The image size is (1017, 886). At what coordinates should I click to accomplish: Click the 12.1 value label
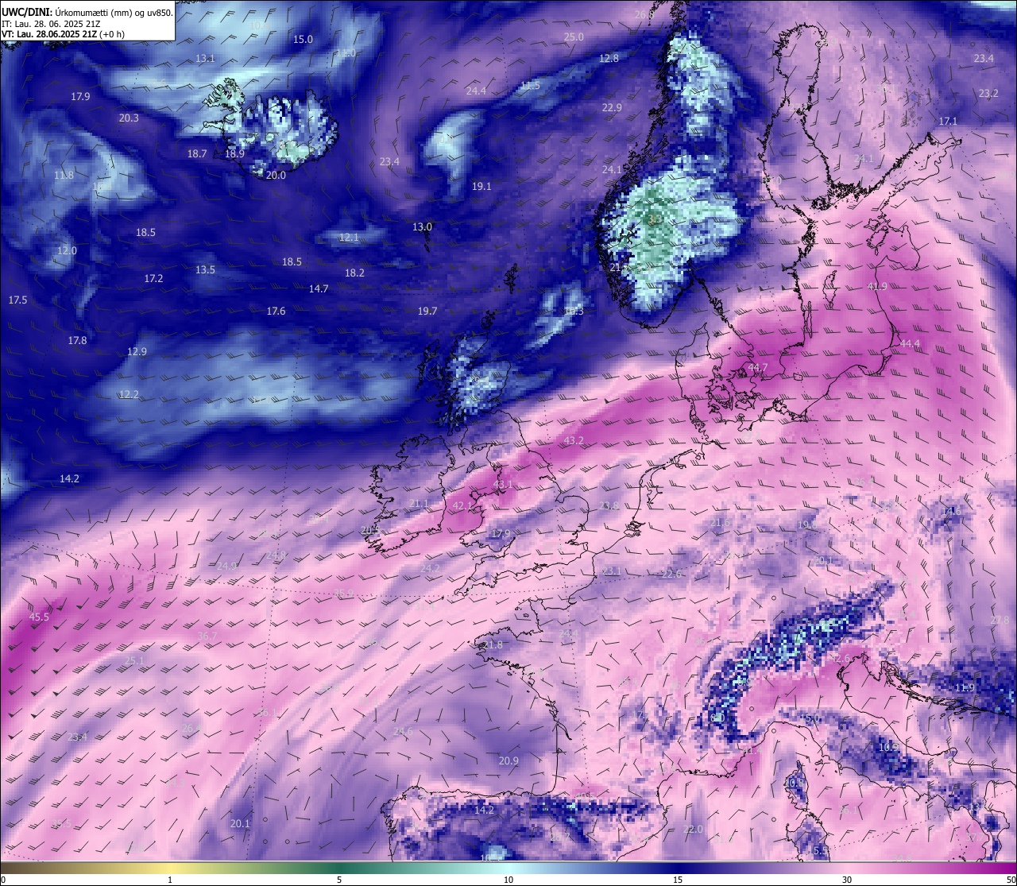(349, 237)
